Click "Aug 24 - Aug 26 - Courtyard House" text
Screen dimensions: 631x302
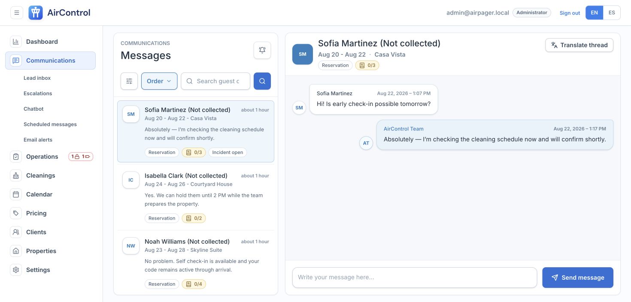tap(188, 184)
